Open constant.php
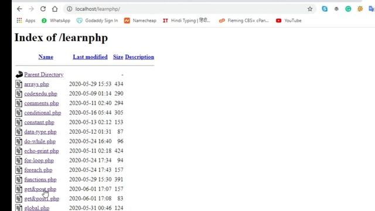The height and width of the screenshot is (211, 375). (x=39, y=122)
